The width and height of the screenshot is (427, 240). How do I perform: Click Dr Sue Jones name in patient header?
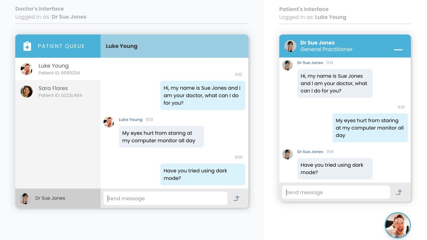pyautogui.click(x=317, y=43)
